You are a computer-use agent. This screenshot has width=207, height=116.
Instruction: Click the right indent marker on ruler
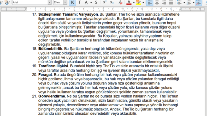click(180, 9)
